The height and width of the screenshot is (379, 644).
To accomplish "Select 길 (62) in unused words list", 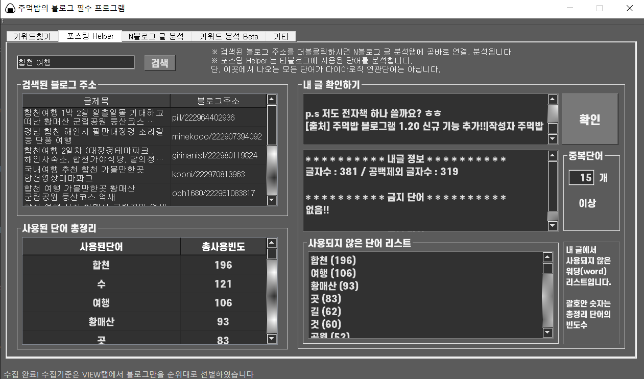I will pyautogui.click(x=325, y=311).
